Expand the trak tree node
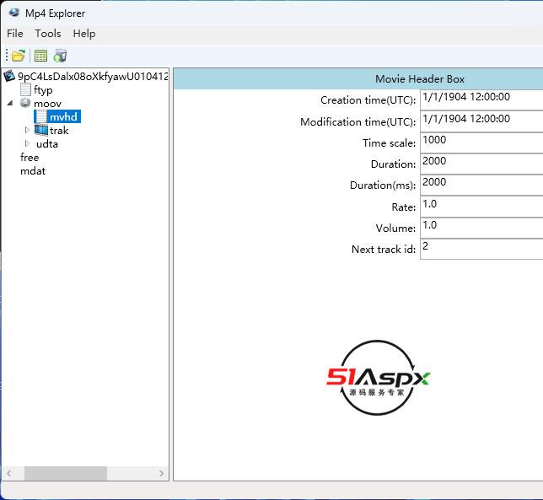Screen dimensions: 543x500 pos(27,130)
